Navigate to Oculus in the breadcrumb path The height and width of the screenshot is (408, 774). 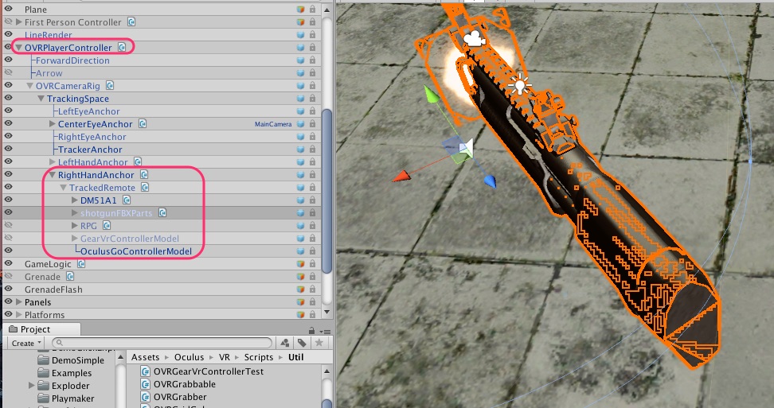190,358
